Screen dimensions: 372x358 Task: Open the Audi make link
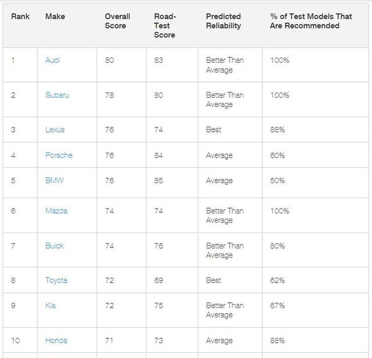tap(52, 60)
